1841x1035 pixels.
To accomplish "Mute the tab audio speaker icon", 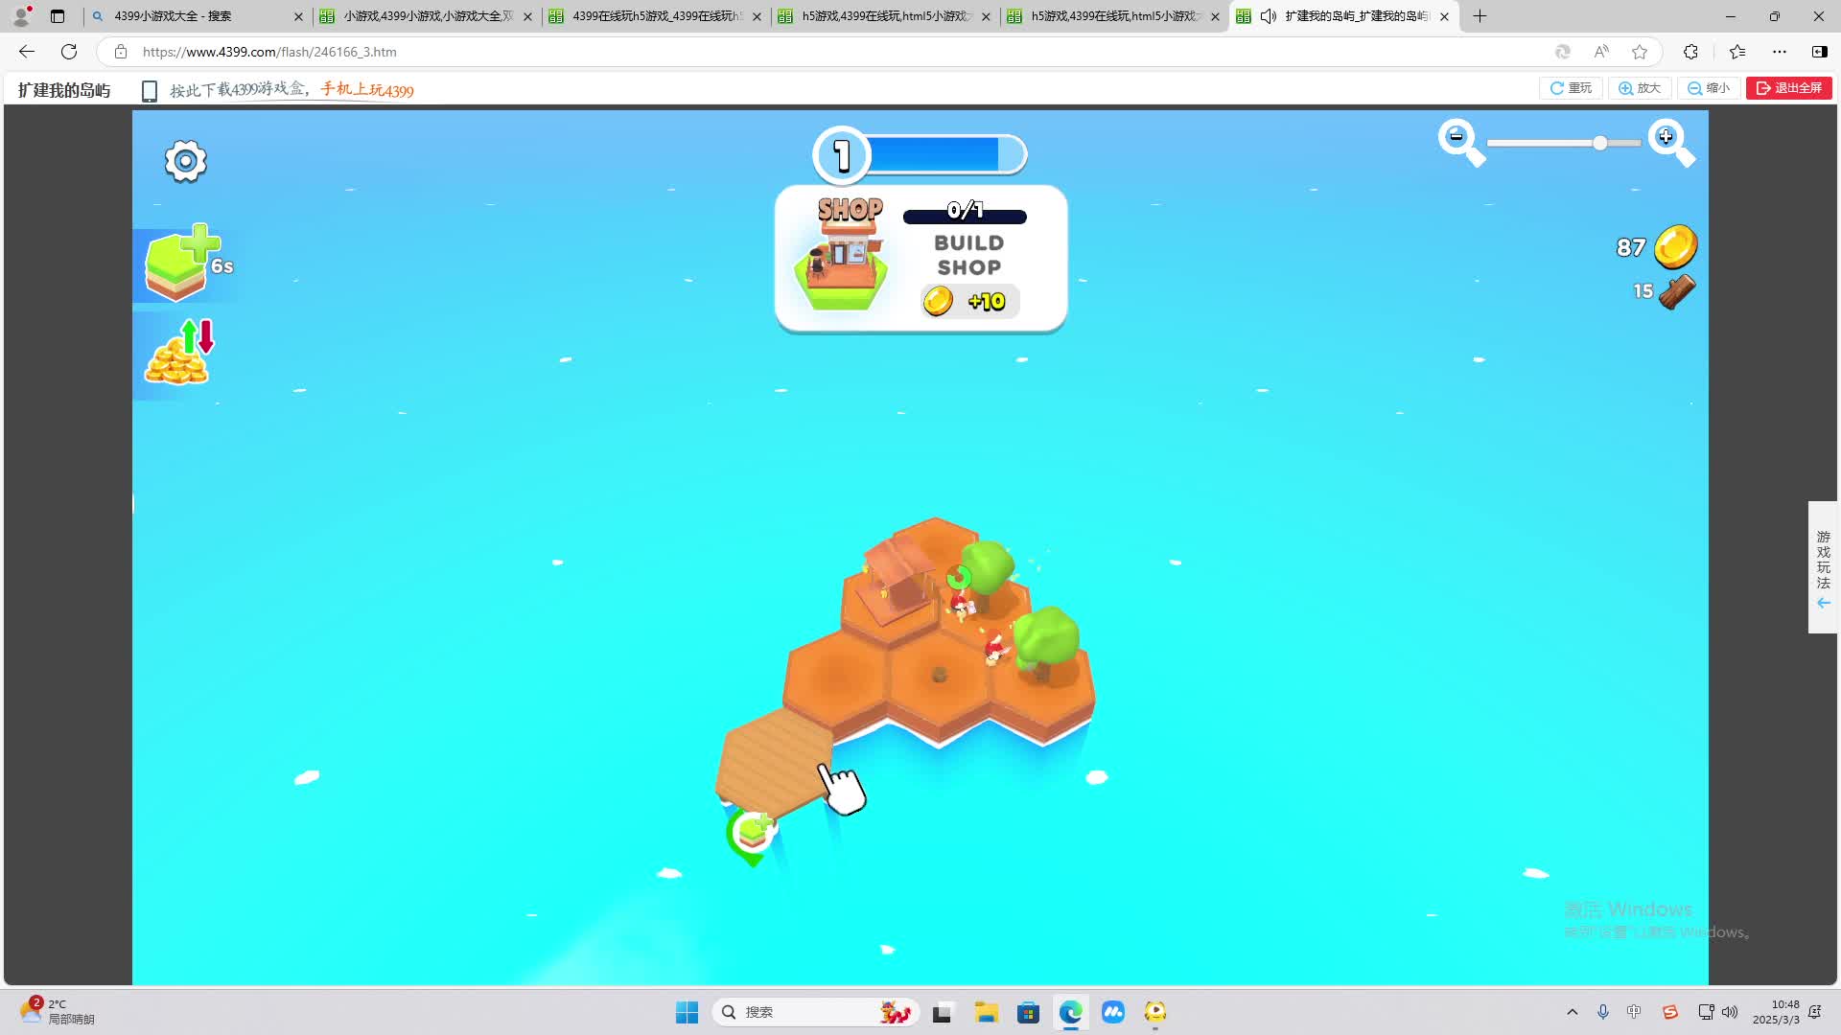I will tap(1268, 16).
